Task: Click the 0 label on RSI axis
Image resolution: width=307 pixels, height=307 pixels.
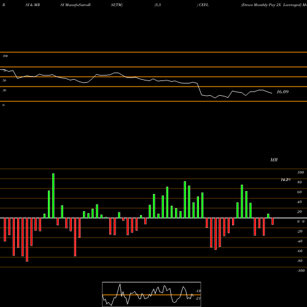Action: (x=3, y=105)
